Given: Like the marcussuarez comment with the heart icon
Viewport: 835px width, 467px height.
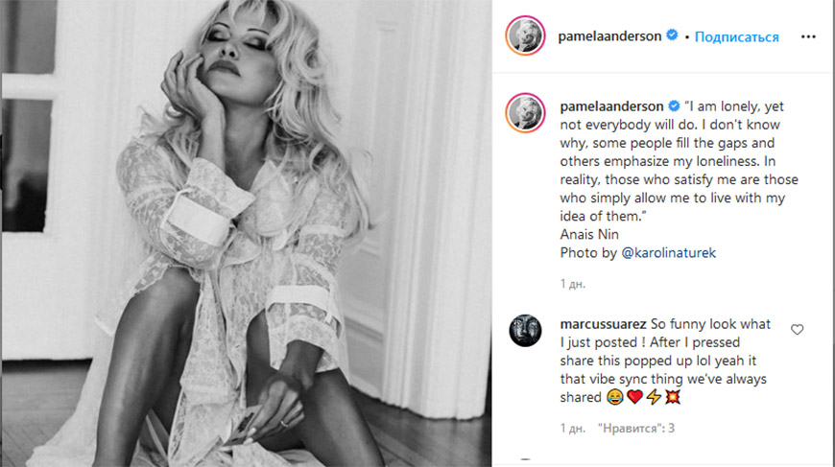Looking at the screenshot, I should [797, 330].
